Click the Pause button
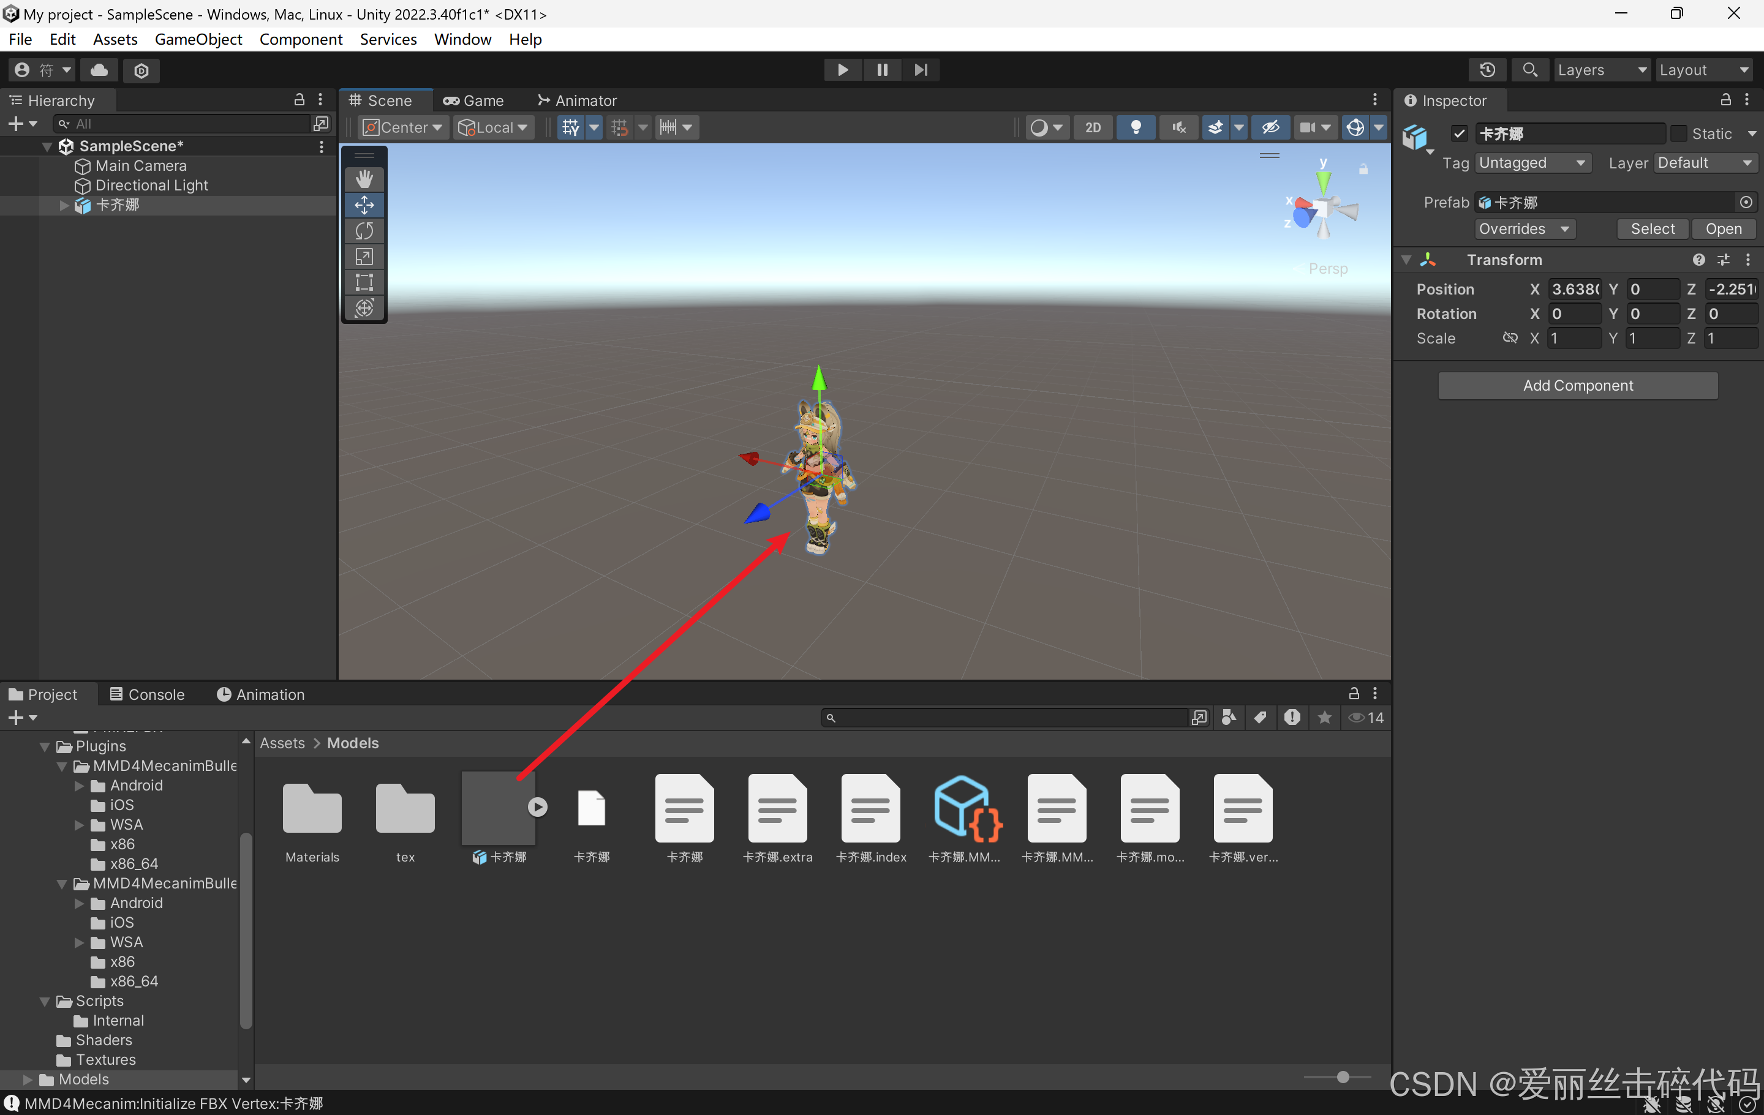This screenshot has width=1764, height=1115. coord(882,70)
